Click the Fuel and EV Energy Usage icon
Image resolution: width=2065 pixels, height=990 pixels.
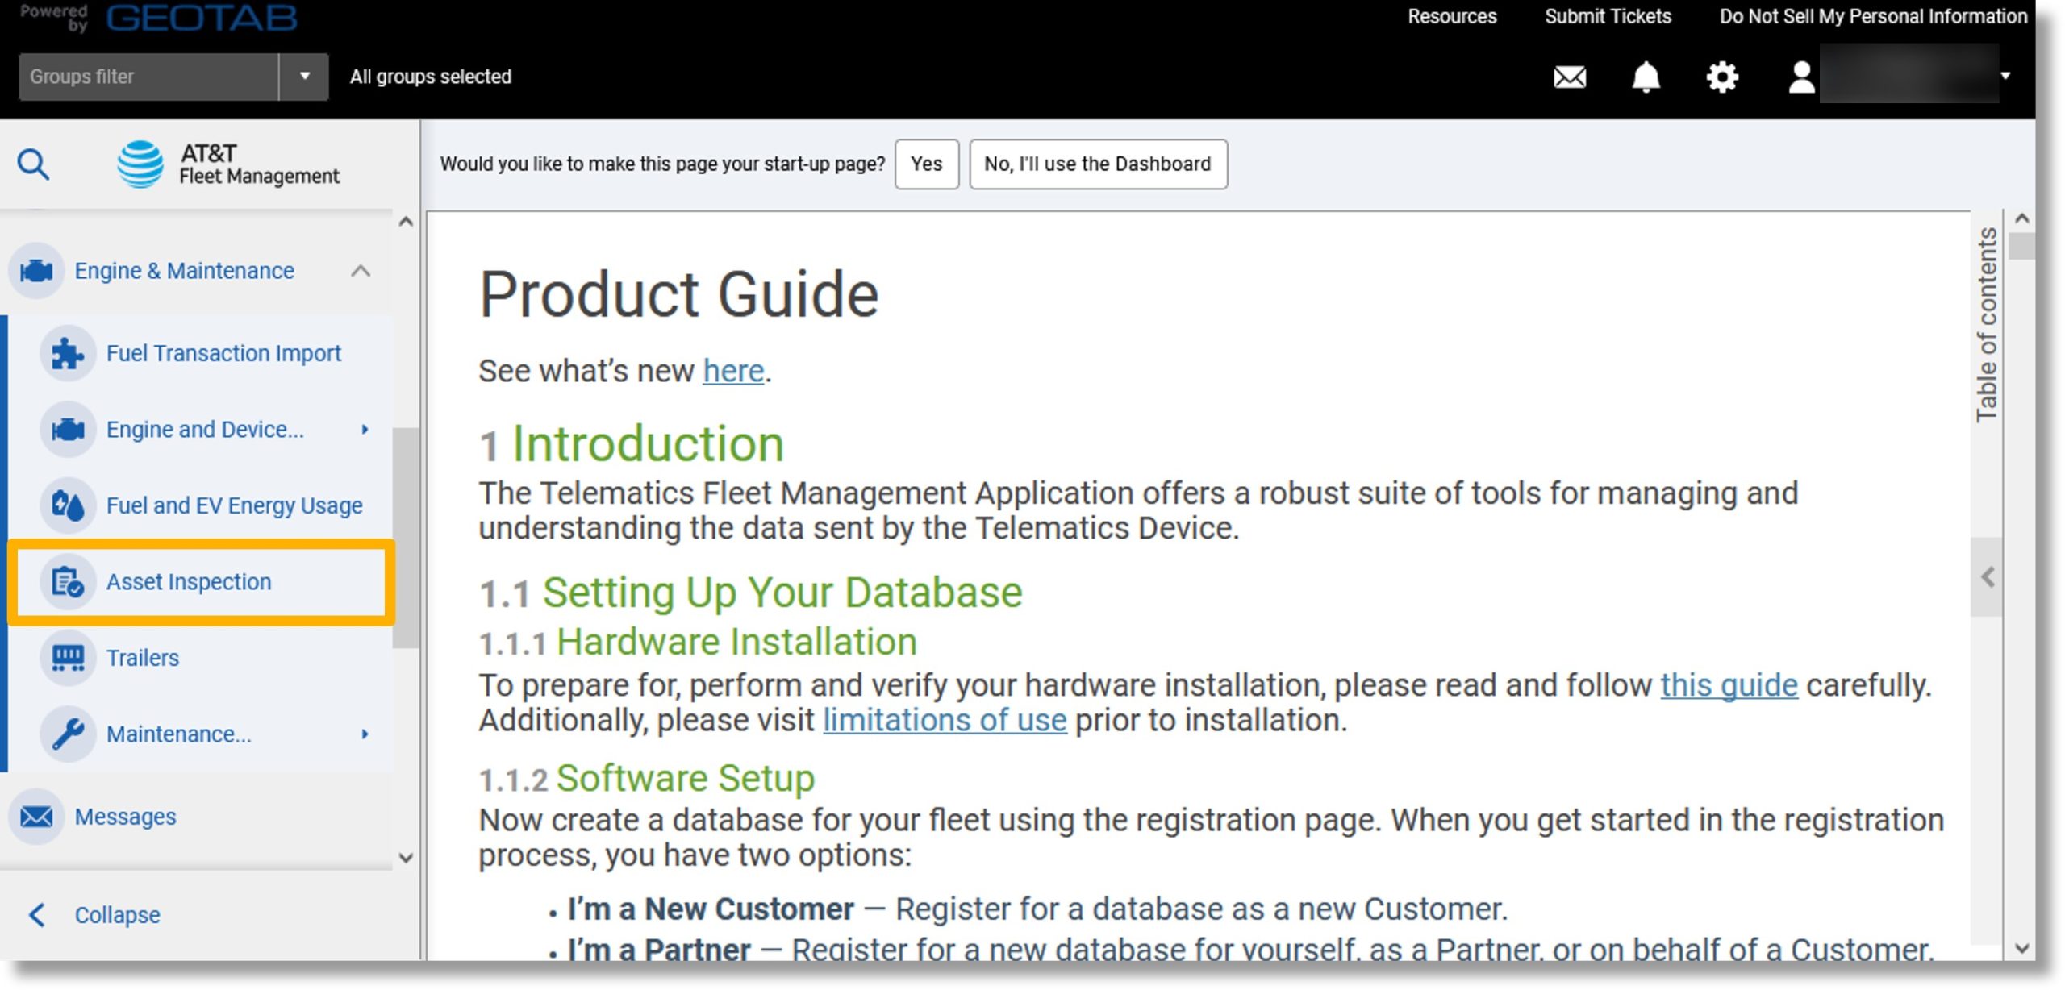pyautogui.click(x=67, y=504)
